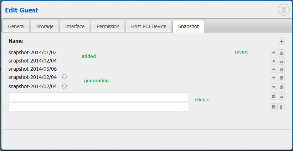Remove the first empty snapshot name row
293x151 pixels.
(281, 96)
